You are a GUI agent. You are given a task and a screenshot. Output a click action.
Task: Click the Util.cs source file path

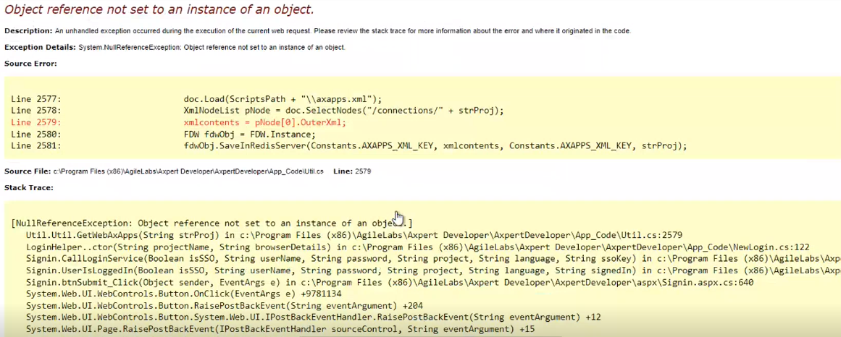[x=188, y=171]
